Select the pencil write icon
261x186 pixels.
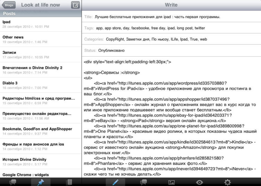click(115, 182)
